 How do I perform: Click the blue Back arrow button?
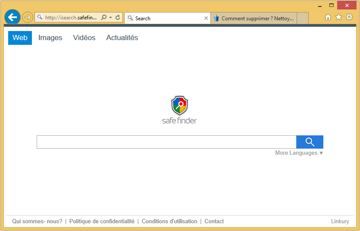(x=13, y=17)
